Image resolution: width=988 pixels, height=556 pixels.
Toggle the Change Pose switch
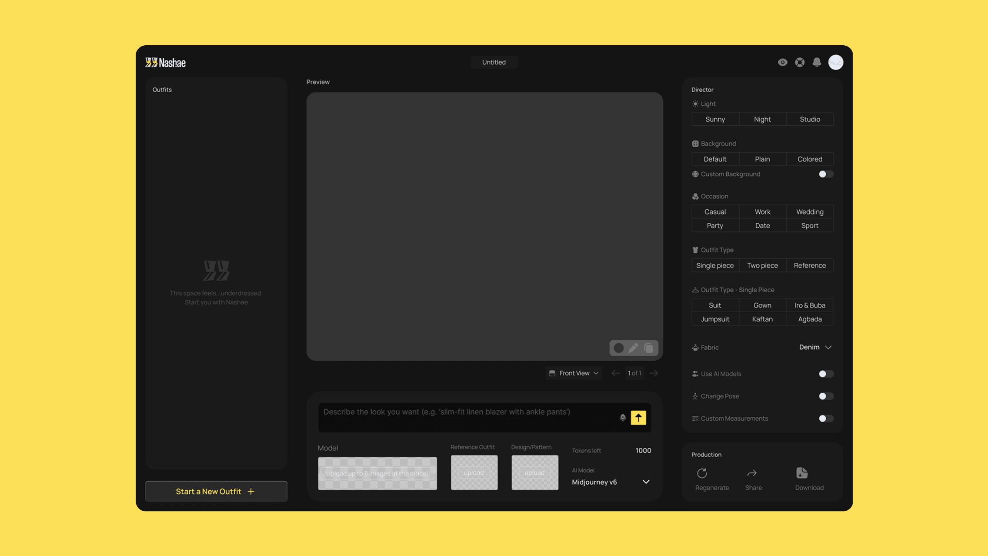tap(825, 396)
